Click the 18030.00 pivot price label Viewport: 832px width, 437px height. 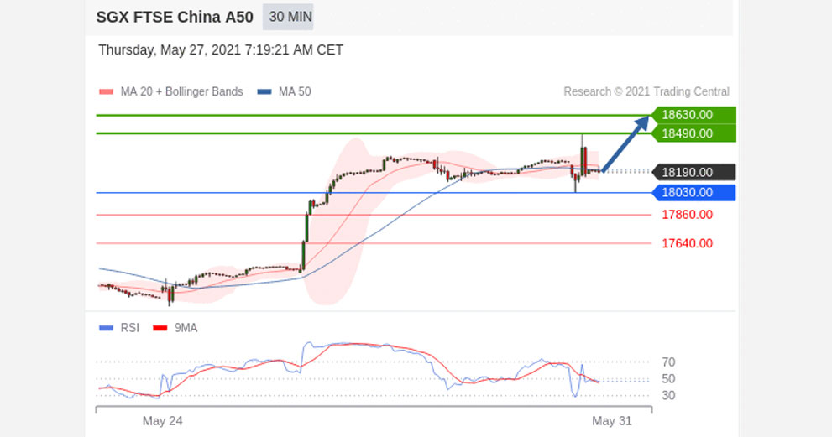[693, 193]
